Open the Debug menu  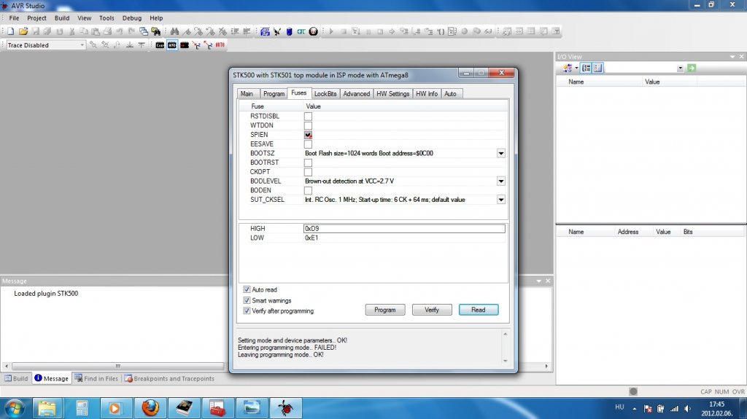tap(132, 18)
